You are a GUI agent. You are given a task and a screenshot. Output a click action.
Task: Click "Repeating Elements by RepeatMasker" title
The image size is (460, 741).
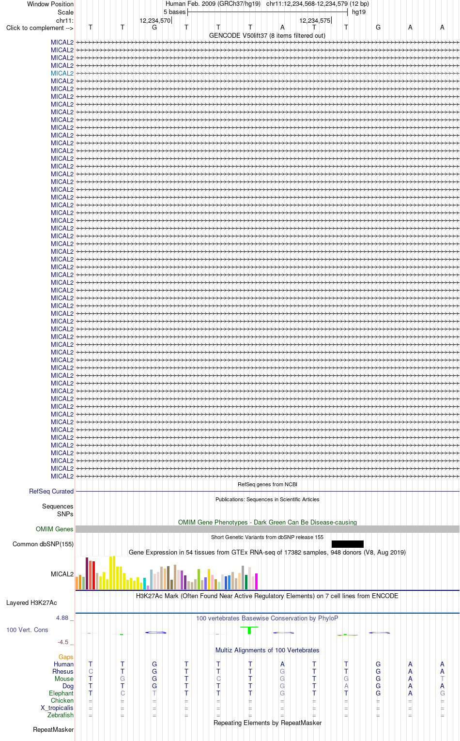point(267,723)
